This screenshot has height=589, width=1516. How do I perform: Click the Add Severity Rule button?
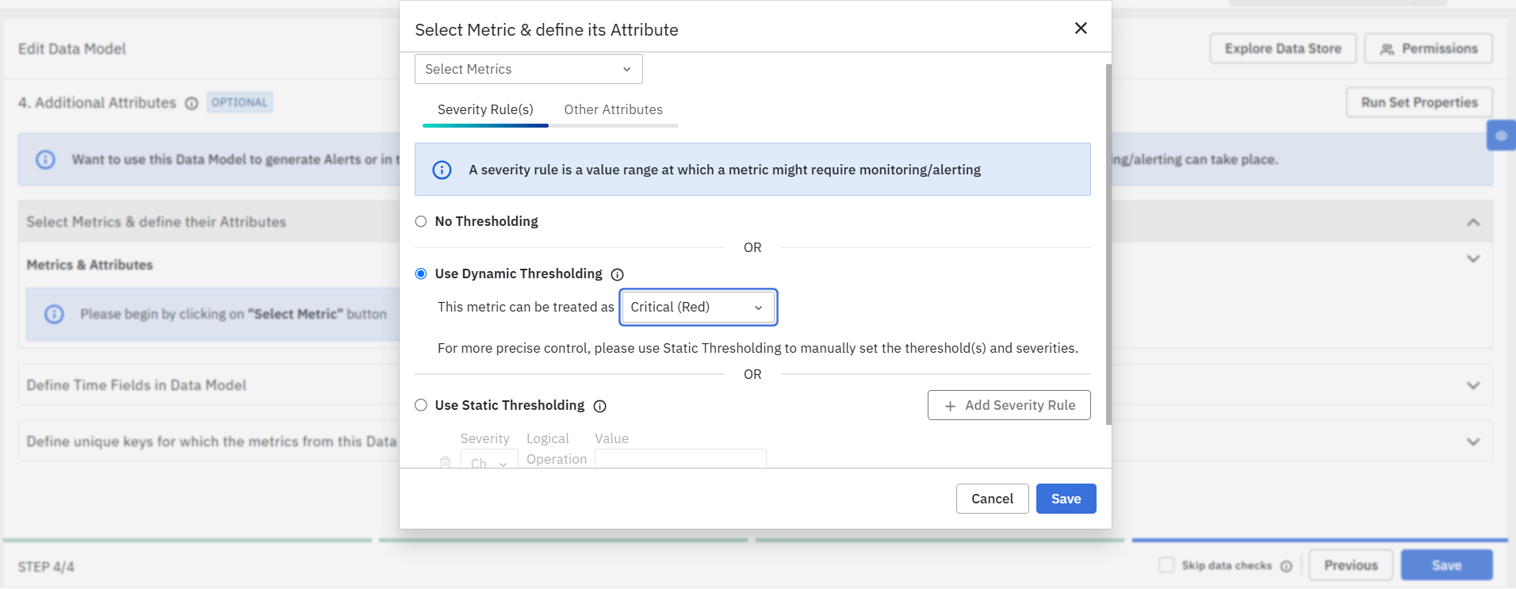[1009, 405]
